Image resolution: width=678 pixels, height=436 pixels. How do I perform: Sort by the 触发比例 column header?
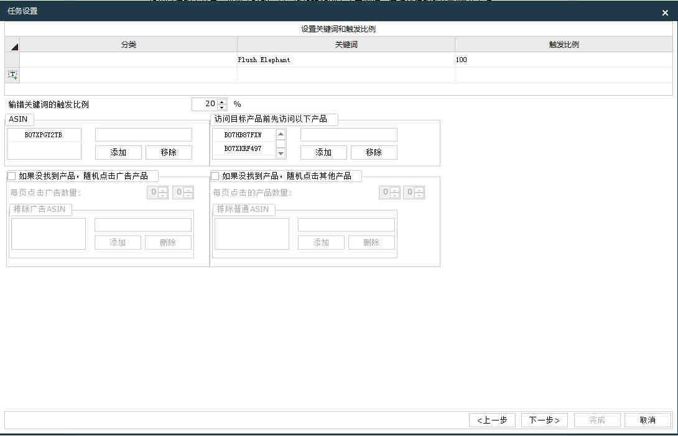(x=564, y=45)
